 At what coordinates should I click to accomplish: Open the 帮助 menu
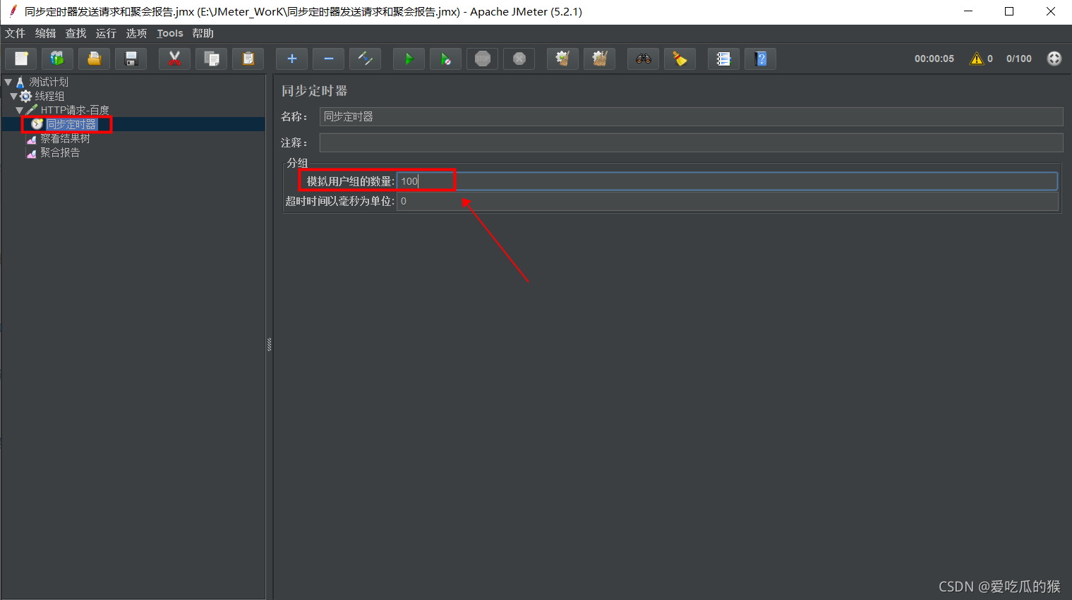tap(203, 33)
